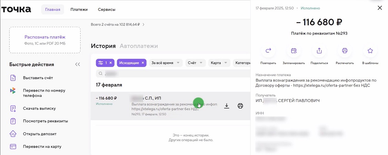Close the payment details panel
The height and width of the screenshot is (155, 388).
380,8
